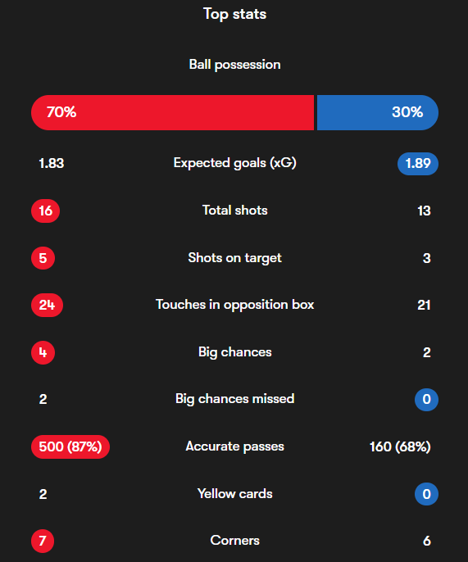Screen dimensions: 468x562
Task: Click the blue 0 big chances missed badge
Action: [x=426, y=399]
